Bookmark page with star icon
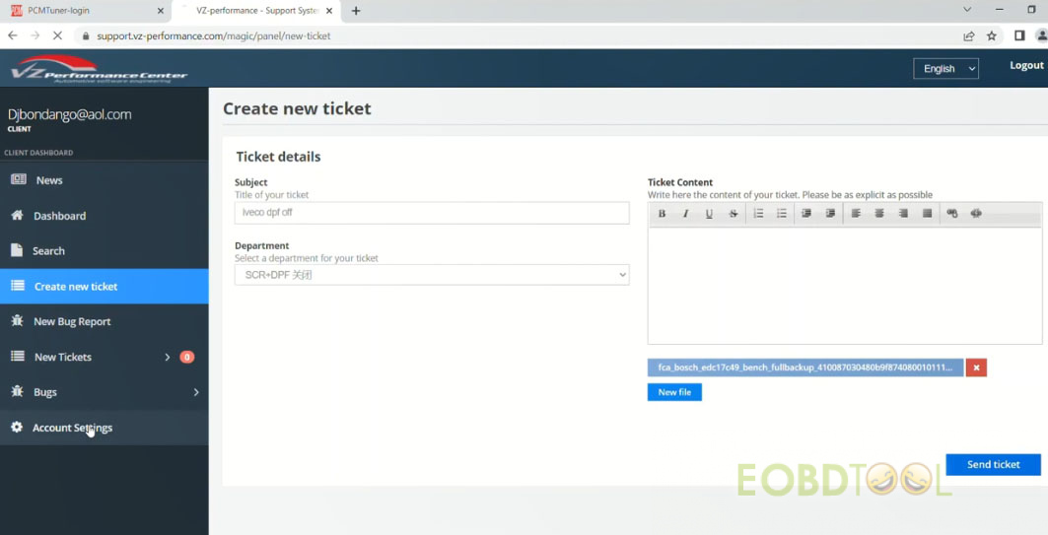Image resolution: width=1048 pixels, height=535 pixels. [992, 35]
